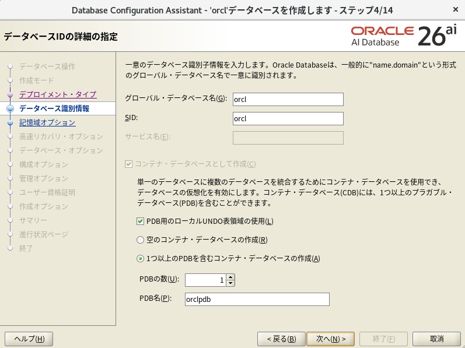The image size is (465, 348).
Task: Click the disabled サービス名 field
Action: (x=288, y=138)
